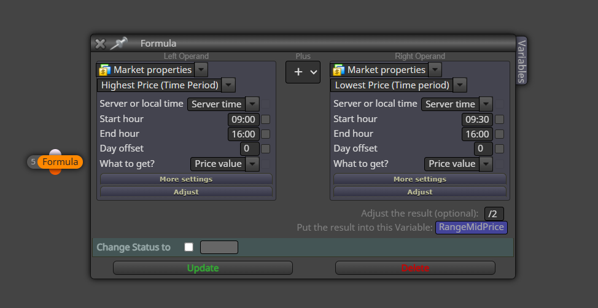Screen dimensions: 598x308
Task: Click the left operand Market properties icon
Action: tap(104, 70)
